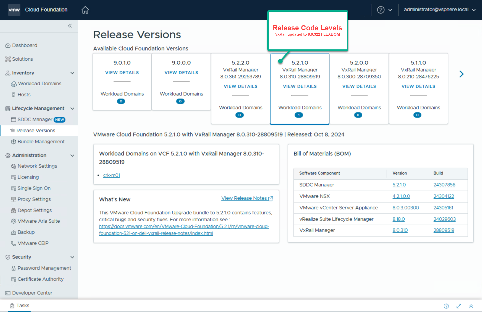Expand the Tasks panel with the double-up arrow
482x312 pixels.
pyautogui.click(x=471, y=306)
